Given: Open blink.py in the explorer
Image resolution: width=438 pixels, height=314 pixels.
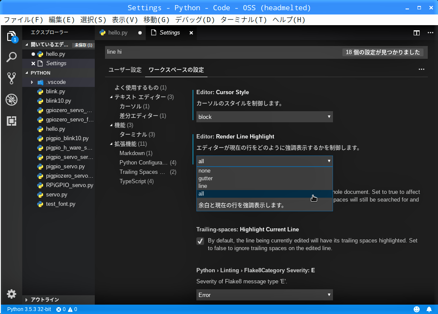Looking at the screenshot, I should (x=58, y=92).
